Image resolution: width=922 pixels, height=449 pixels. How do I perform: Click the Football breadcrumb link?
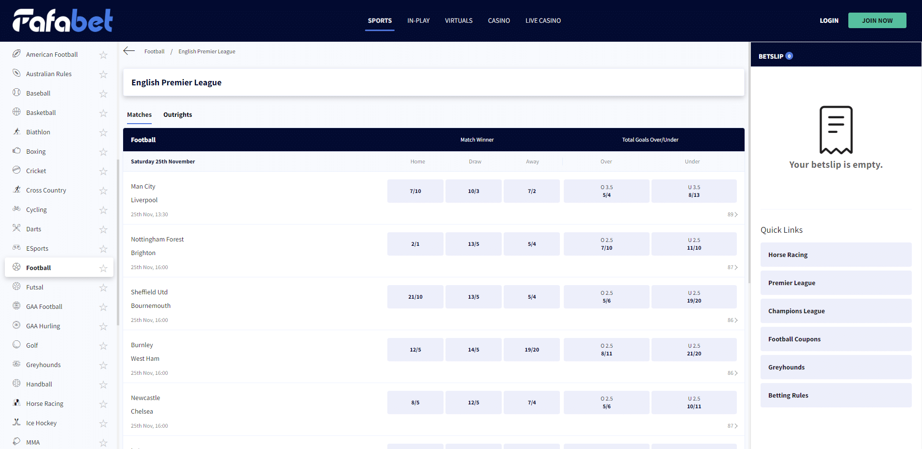coord(154,51)
